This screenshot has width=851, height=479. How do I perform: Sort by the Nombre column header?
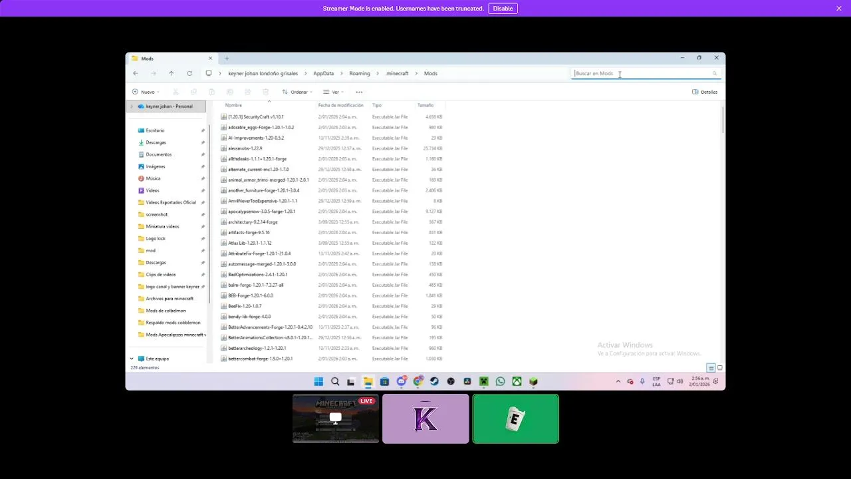[233, 105]
